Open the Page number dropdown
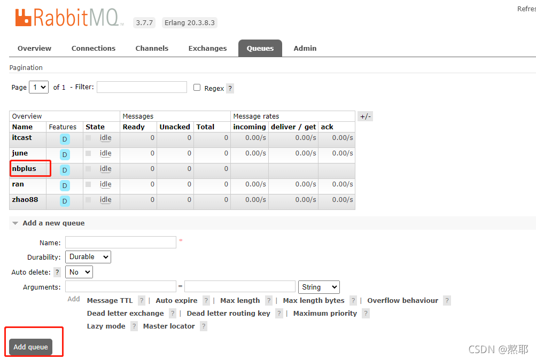536x359 pixels. (x=38, y=87)
